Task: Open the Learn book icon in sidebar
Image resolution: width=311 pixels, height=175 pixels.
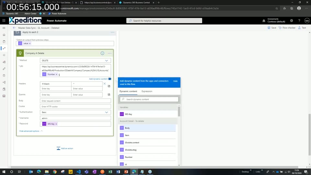Action: point(4,96)
